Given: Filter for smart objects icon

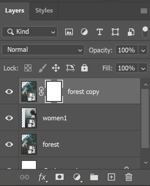Looking at the screenshot, I should click(x=131, y=32).
